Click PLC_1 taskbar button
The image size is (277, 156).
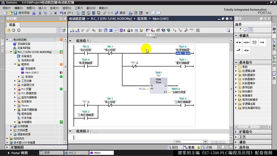pos(76,153)
